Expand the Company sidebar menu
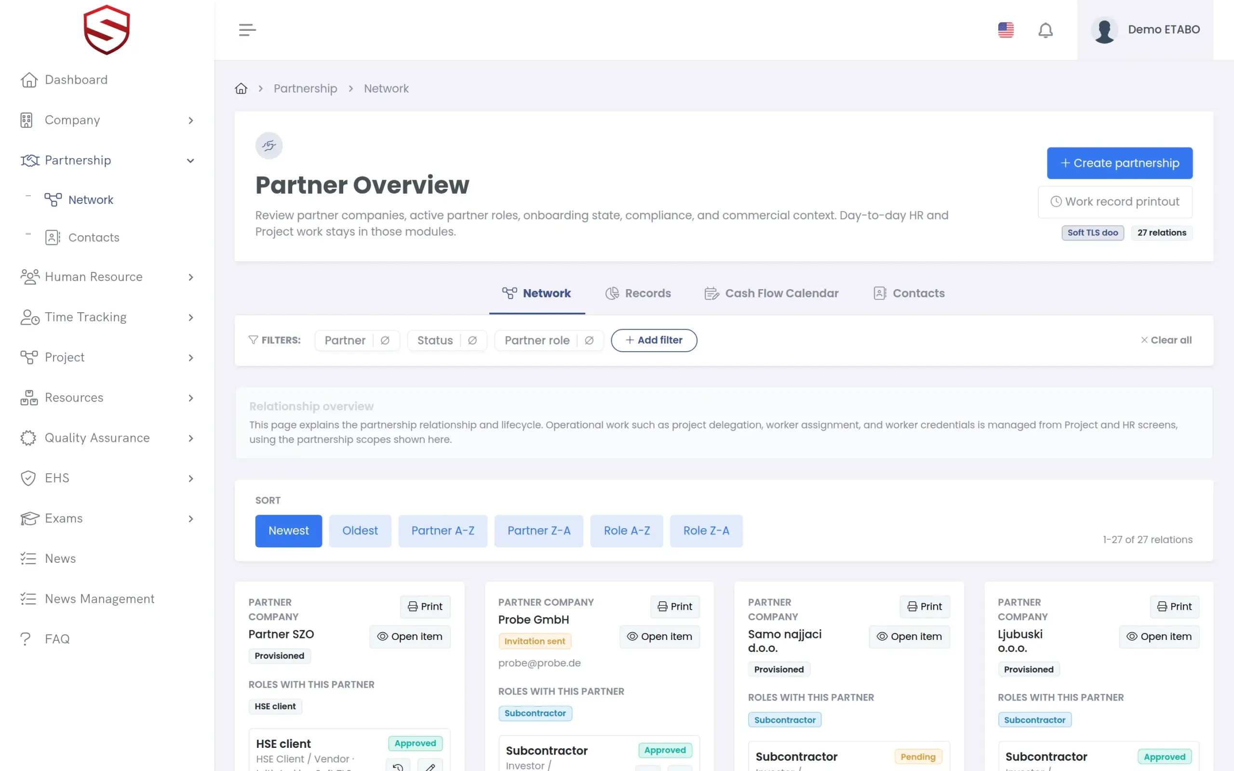Screen dimensions: 1234x771 click(x=107, y=120)
